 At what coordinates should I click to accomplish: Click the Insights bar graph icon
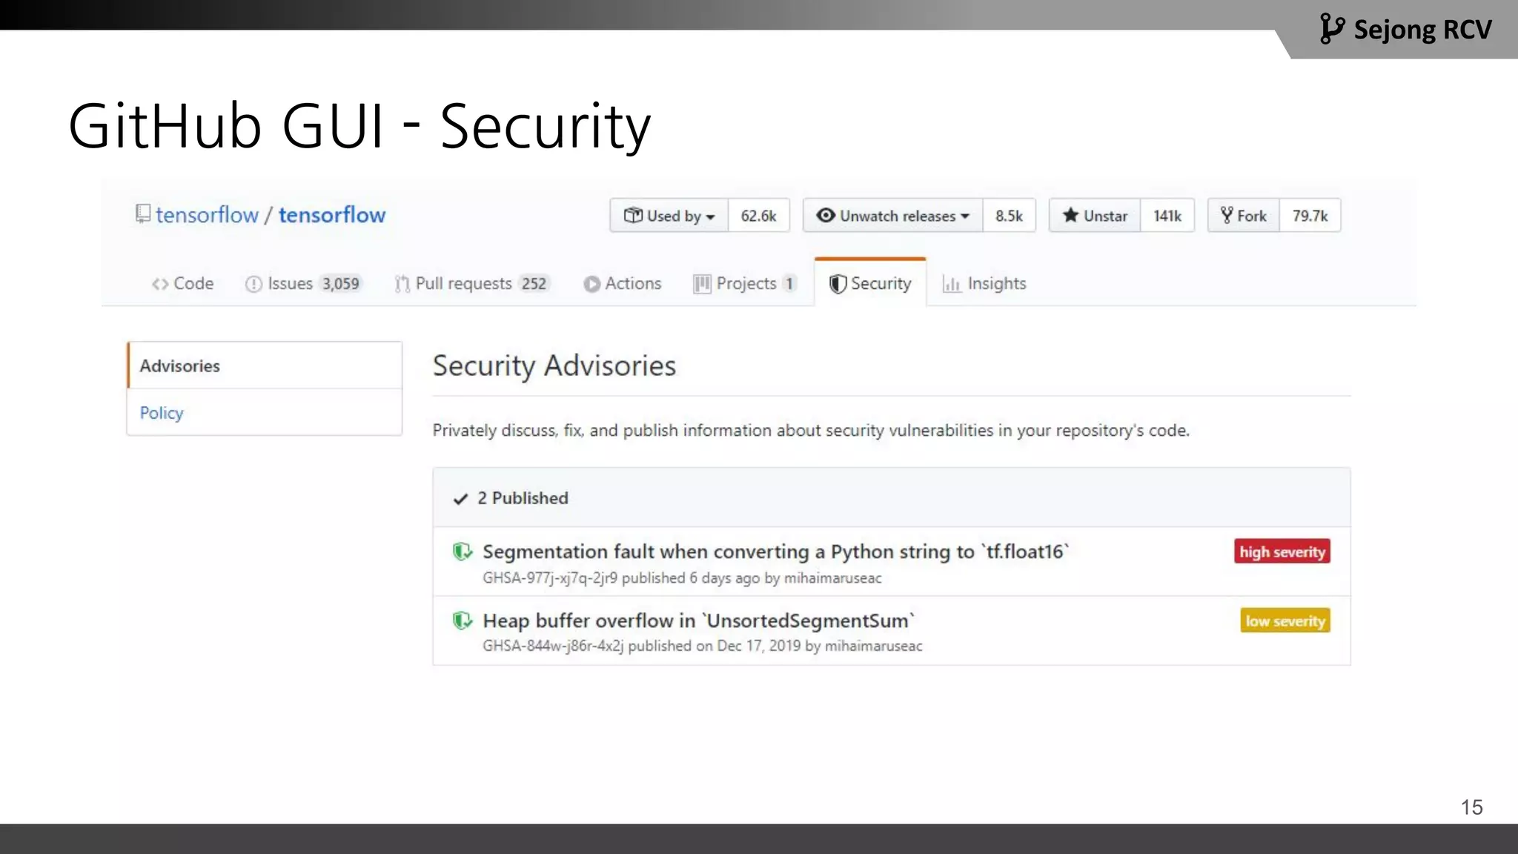click(x=952, y=284)
